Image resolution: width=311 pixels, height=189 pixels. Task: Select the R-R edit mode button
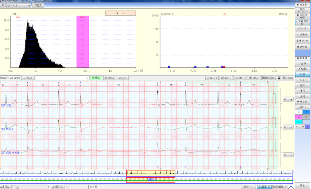click(302, 74)
